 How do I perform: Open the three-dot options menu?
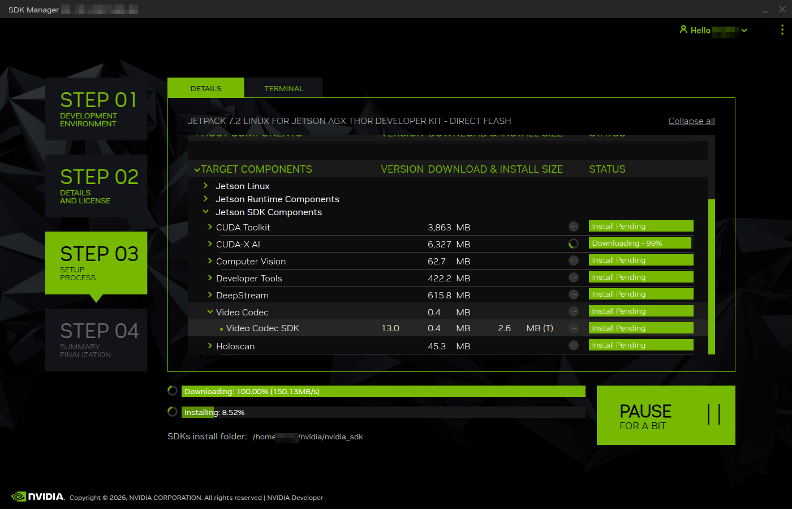tap(782, 29)
